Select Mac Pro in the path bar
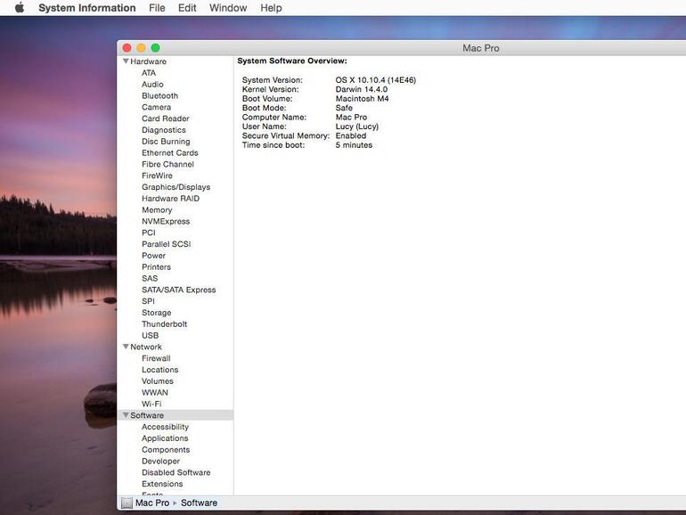This screenshot has width=686, height=515. coord(152,503)
